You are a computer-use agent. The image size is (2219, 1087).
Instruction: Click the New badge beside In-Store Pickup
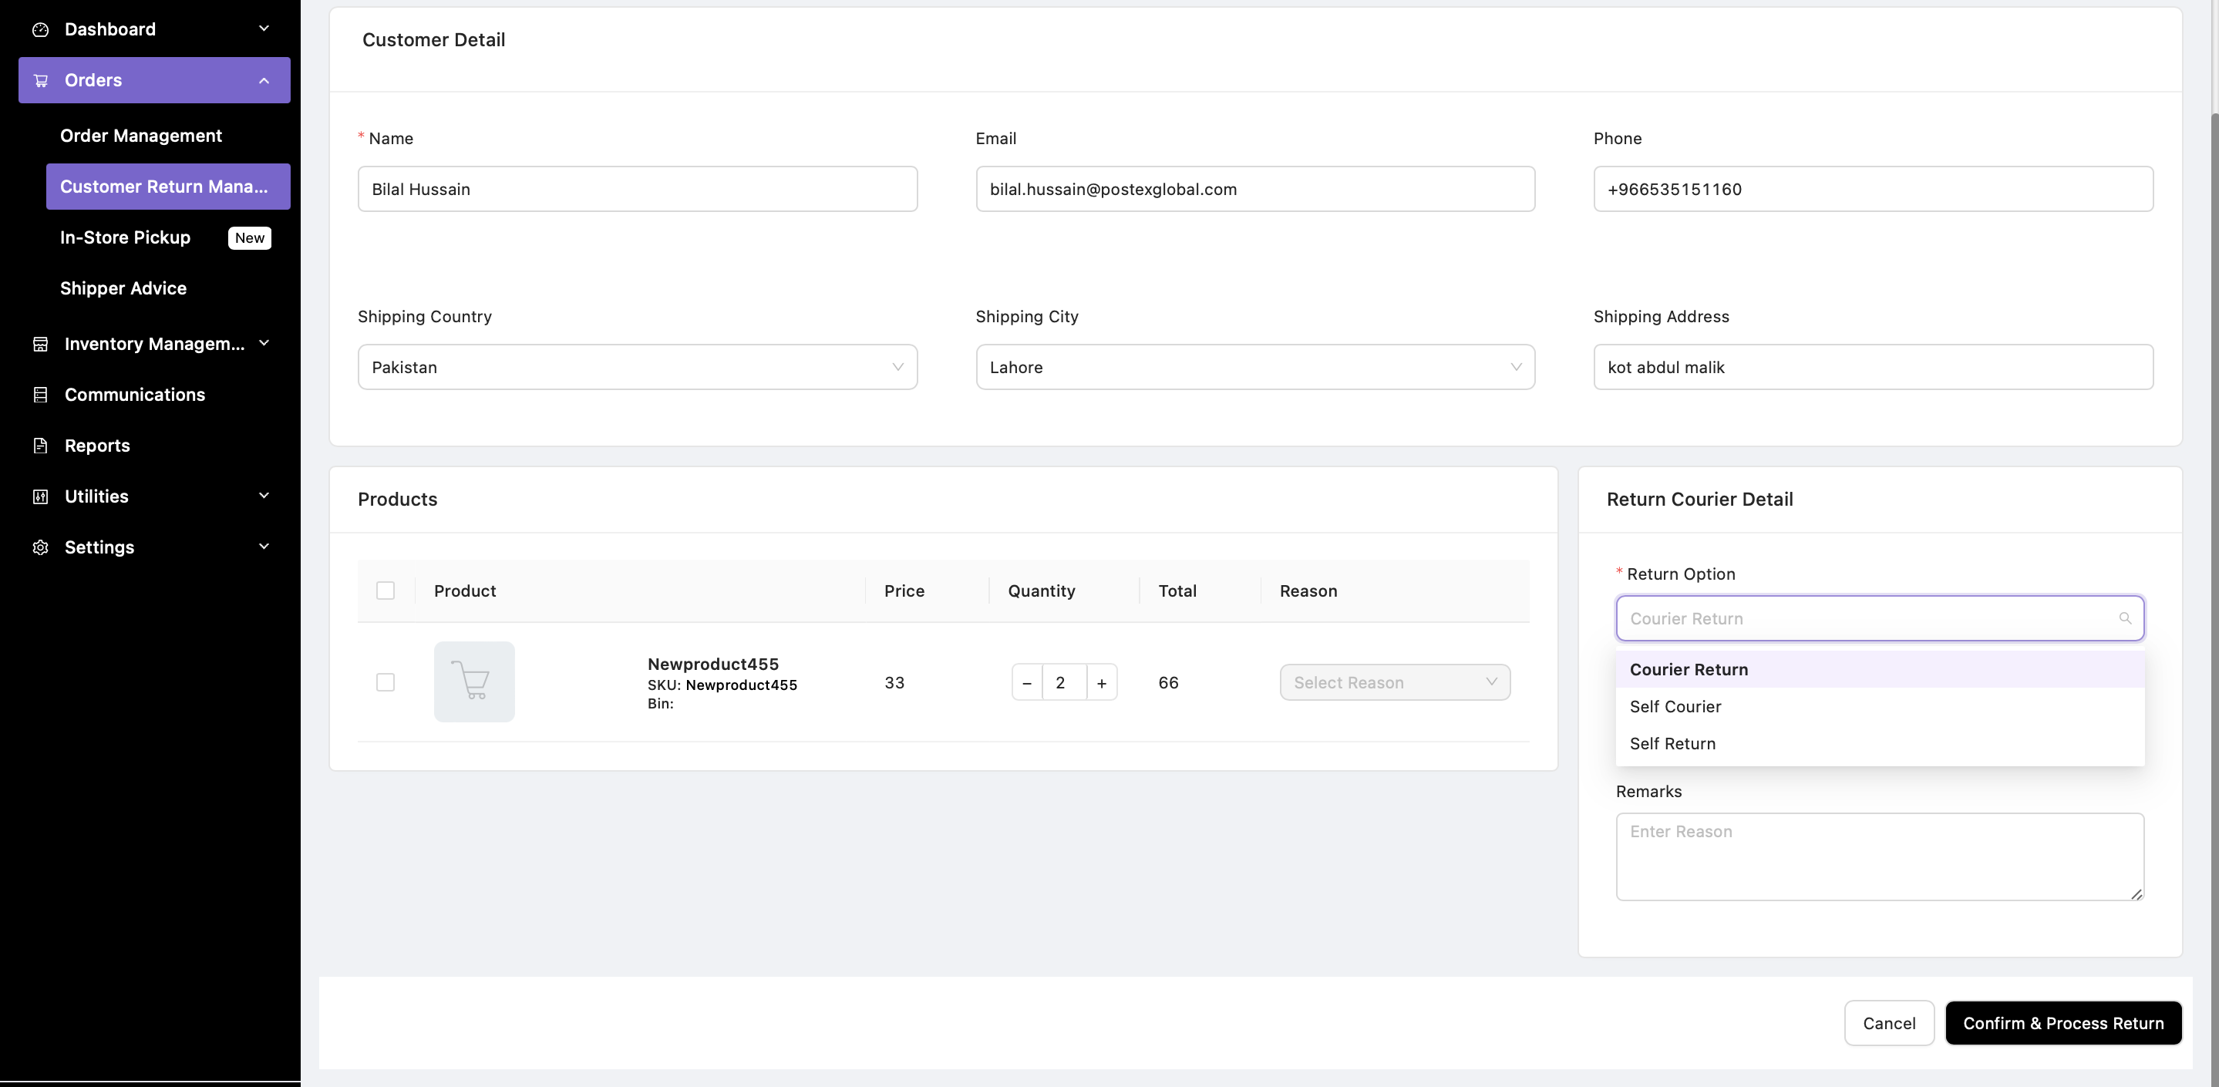(x=250, y=237)
